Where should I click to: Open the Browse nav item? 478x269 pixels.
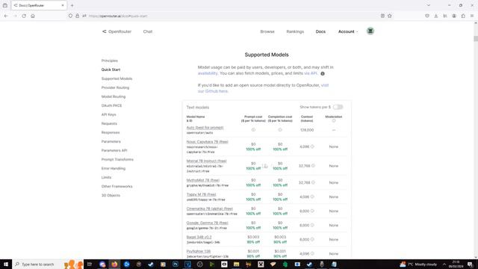click(267, 31)
